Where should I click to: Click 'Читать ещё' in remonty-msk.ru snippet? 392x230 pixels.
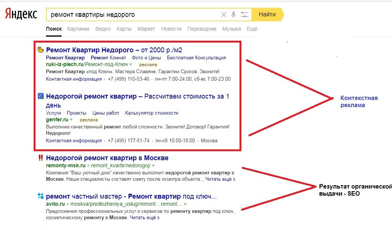pyautogui.click(x=220, y=179)
